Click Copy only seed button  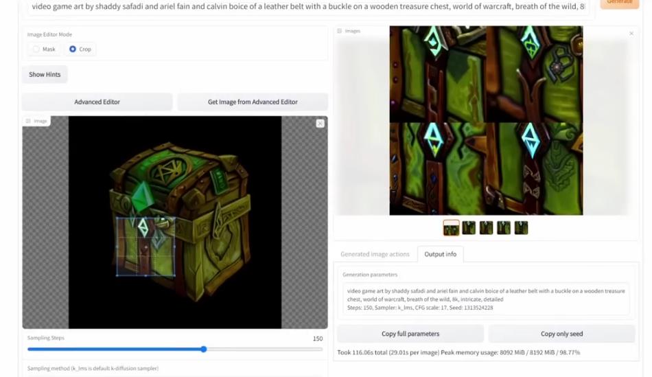(x=562, y=334)
